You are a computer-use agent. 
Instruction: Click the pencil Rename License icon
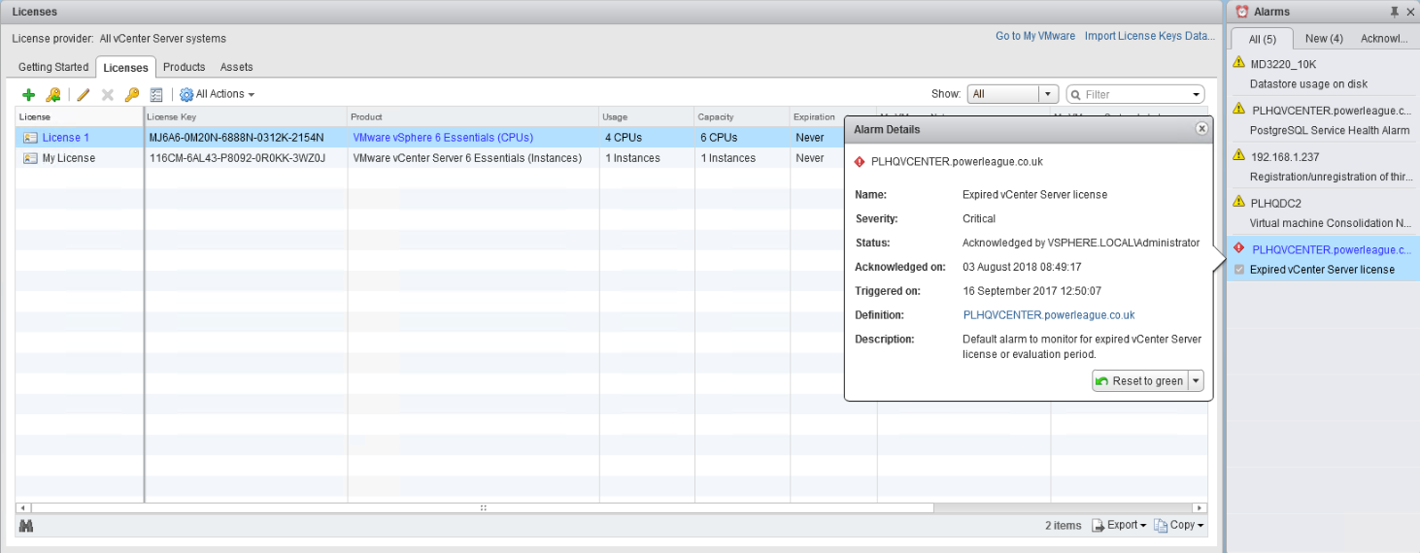click(84, 95)
